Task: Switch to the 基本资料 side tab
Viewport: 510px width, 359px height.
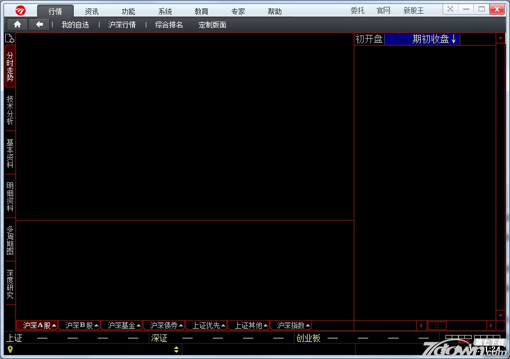Action: point(10,153)
